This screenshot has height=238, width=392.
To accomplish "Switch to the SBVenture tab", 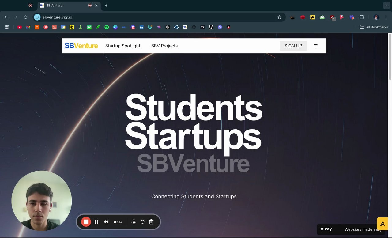I will [69, 6].
